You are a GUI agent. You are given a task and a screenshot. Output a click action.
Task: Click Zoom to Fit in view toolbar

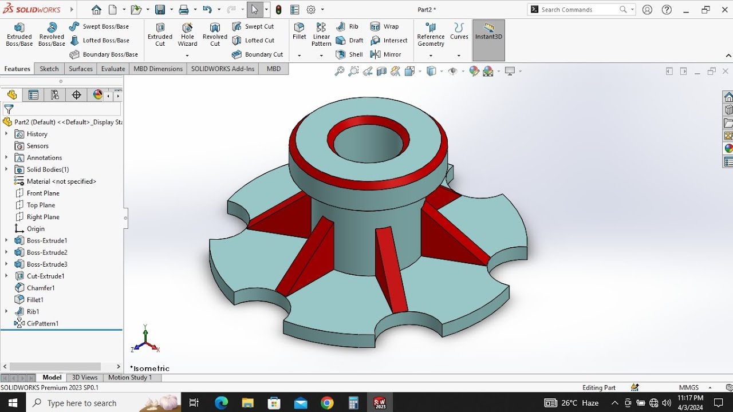click(x=340, y=71)
